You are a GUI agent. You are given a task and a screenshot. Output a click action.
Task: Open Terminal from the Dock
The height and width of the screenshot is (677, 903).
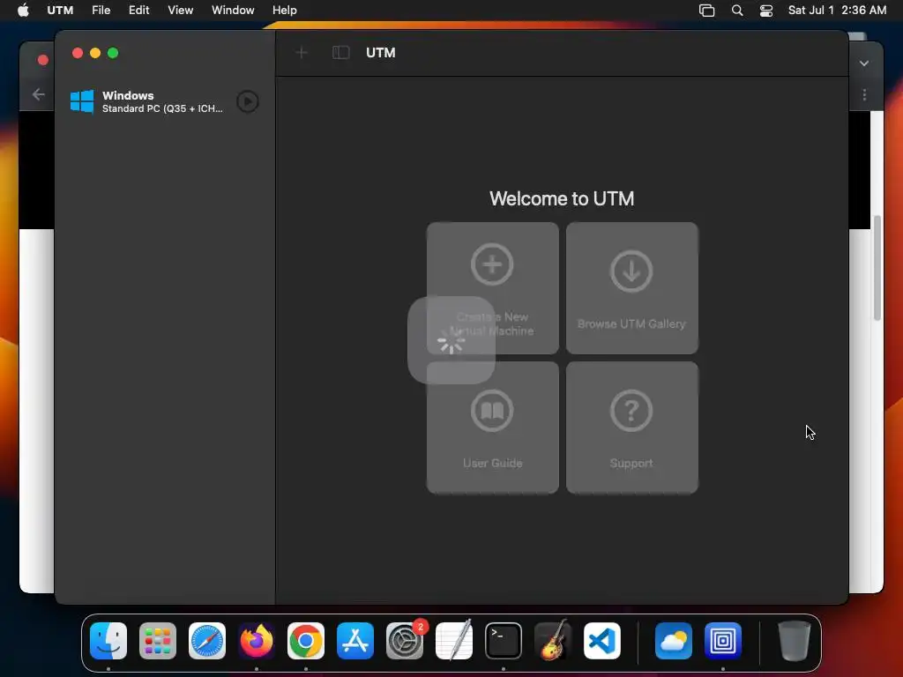click(x=504, y=641)
